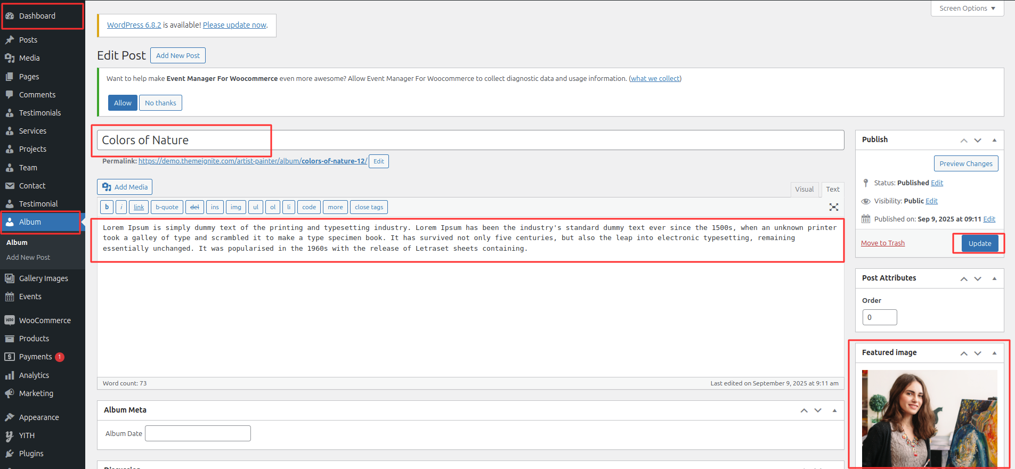Click the Appearance paintbrush icon
The height and width of the screenshot is (469, 1015).
(x=10, y=417)
